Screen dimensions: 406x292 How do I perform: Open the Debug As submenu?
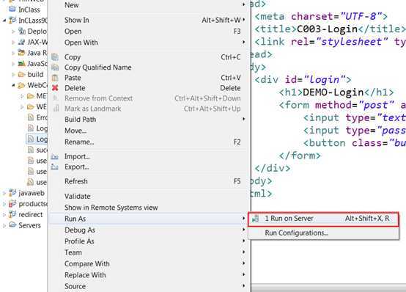[149, 230]
